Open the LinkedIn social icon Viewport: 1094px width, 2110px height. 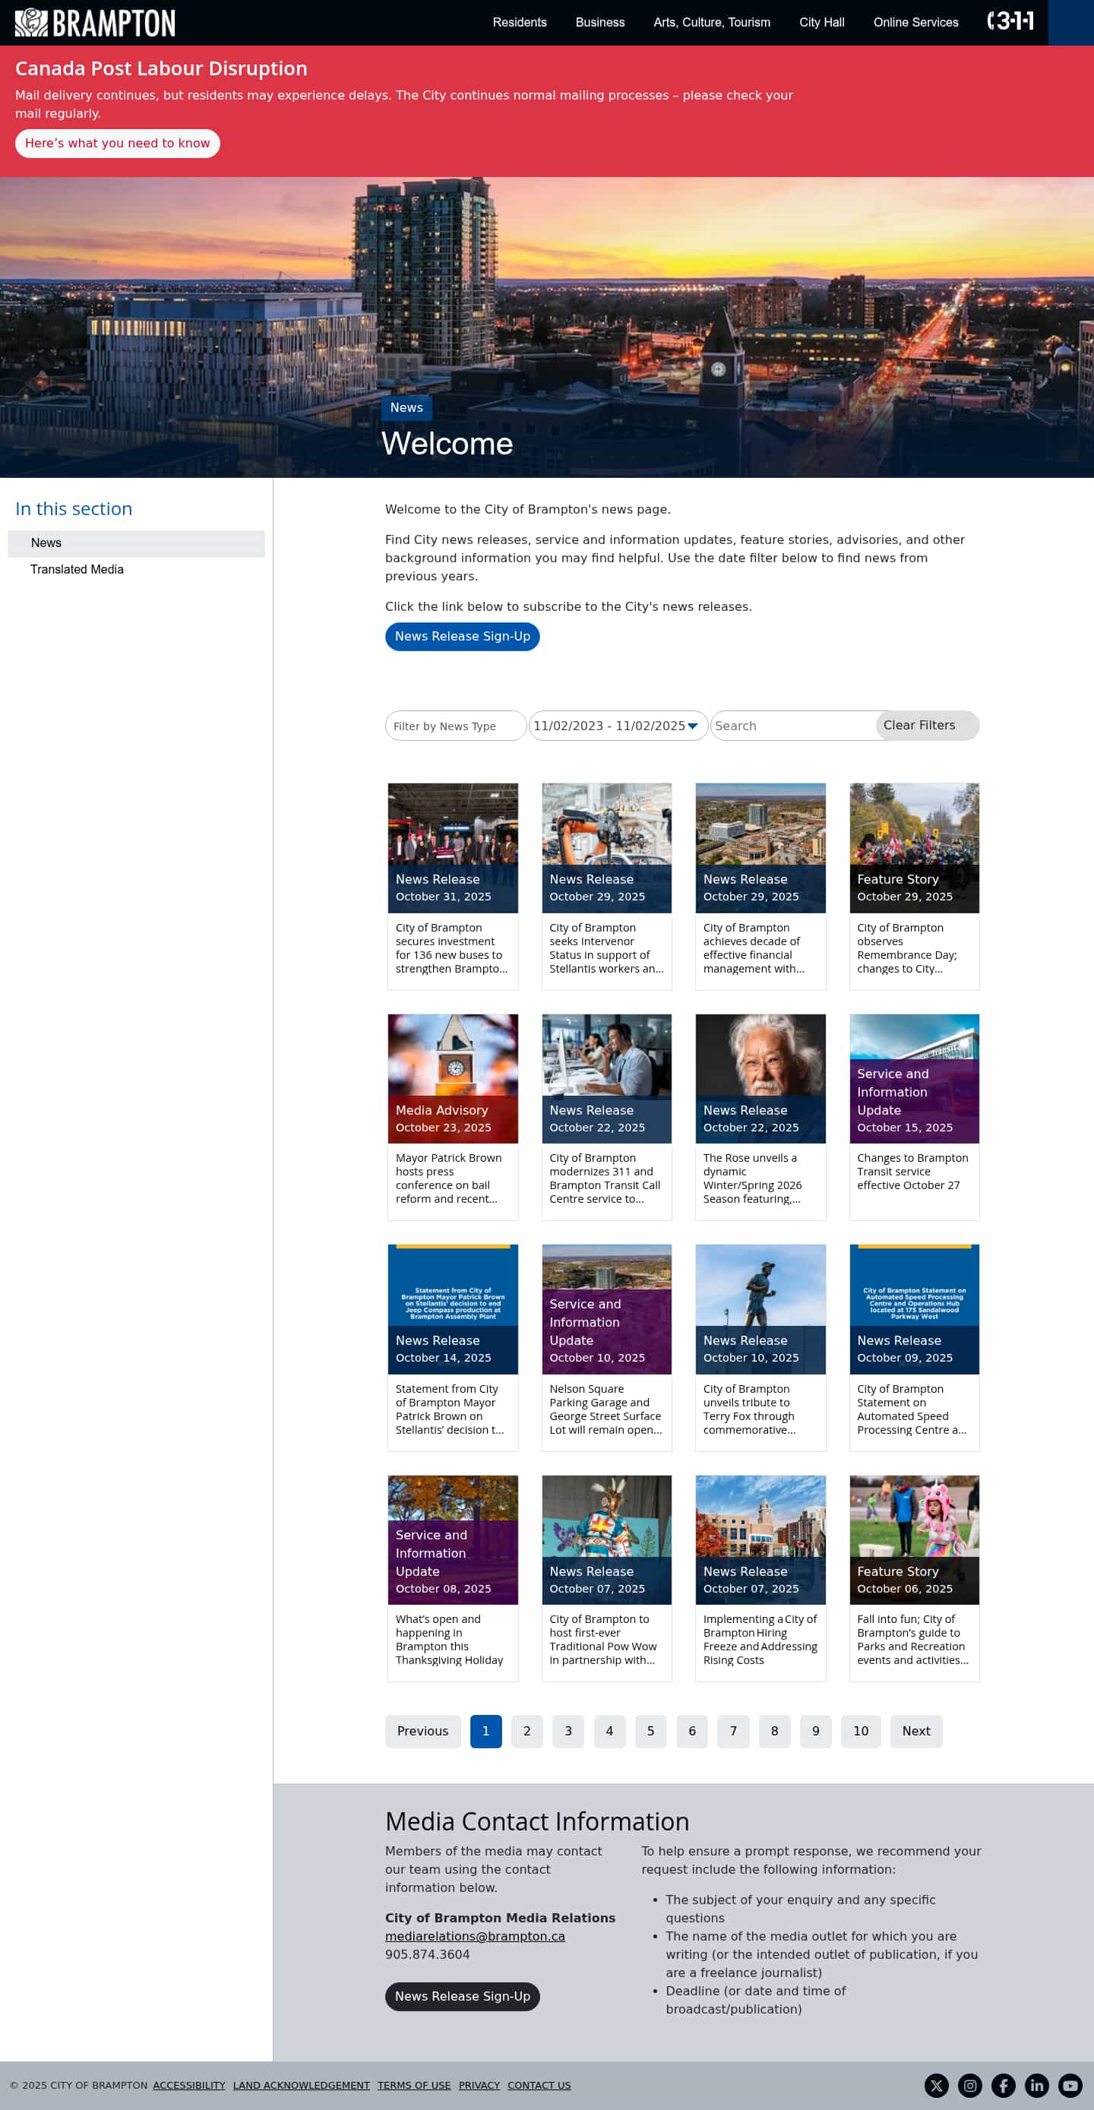coord(1037,2086)
